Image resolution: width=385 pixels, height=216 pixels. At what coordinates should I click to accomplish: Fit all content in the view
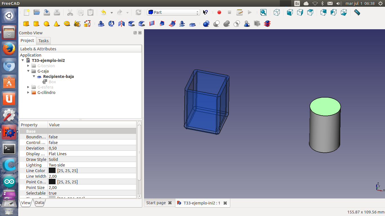click(263, 12)
